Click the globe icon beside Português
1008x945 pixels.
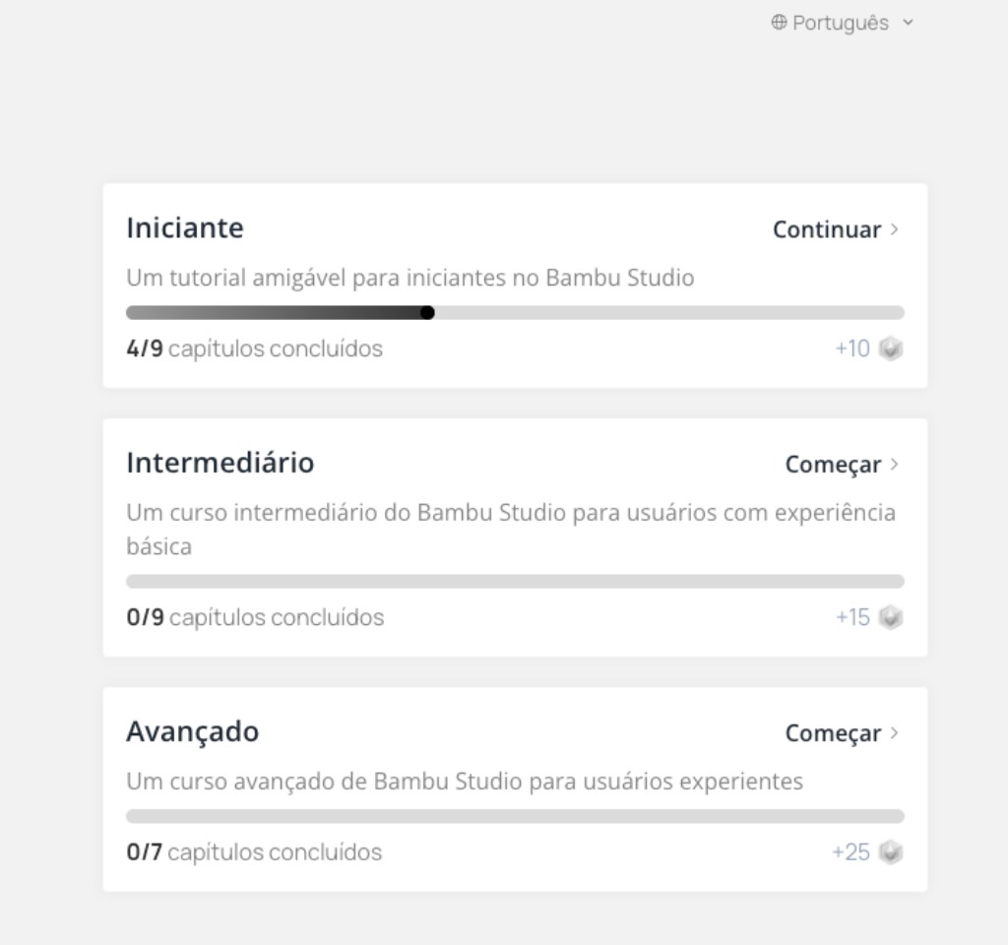coord(779,23)
